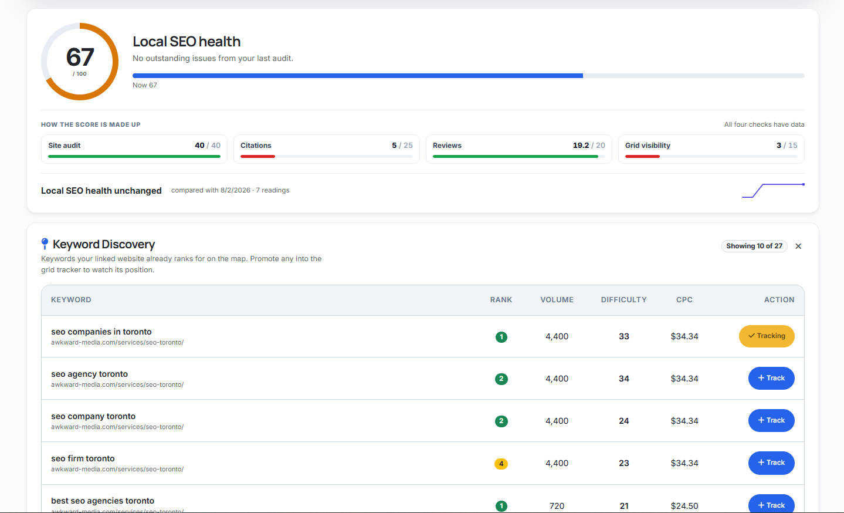Click volume 720 for best seo agencies toronto
The width and height of the screenshot is (844, 513).
(557, 506)
